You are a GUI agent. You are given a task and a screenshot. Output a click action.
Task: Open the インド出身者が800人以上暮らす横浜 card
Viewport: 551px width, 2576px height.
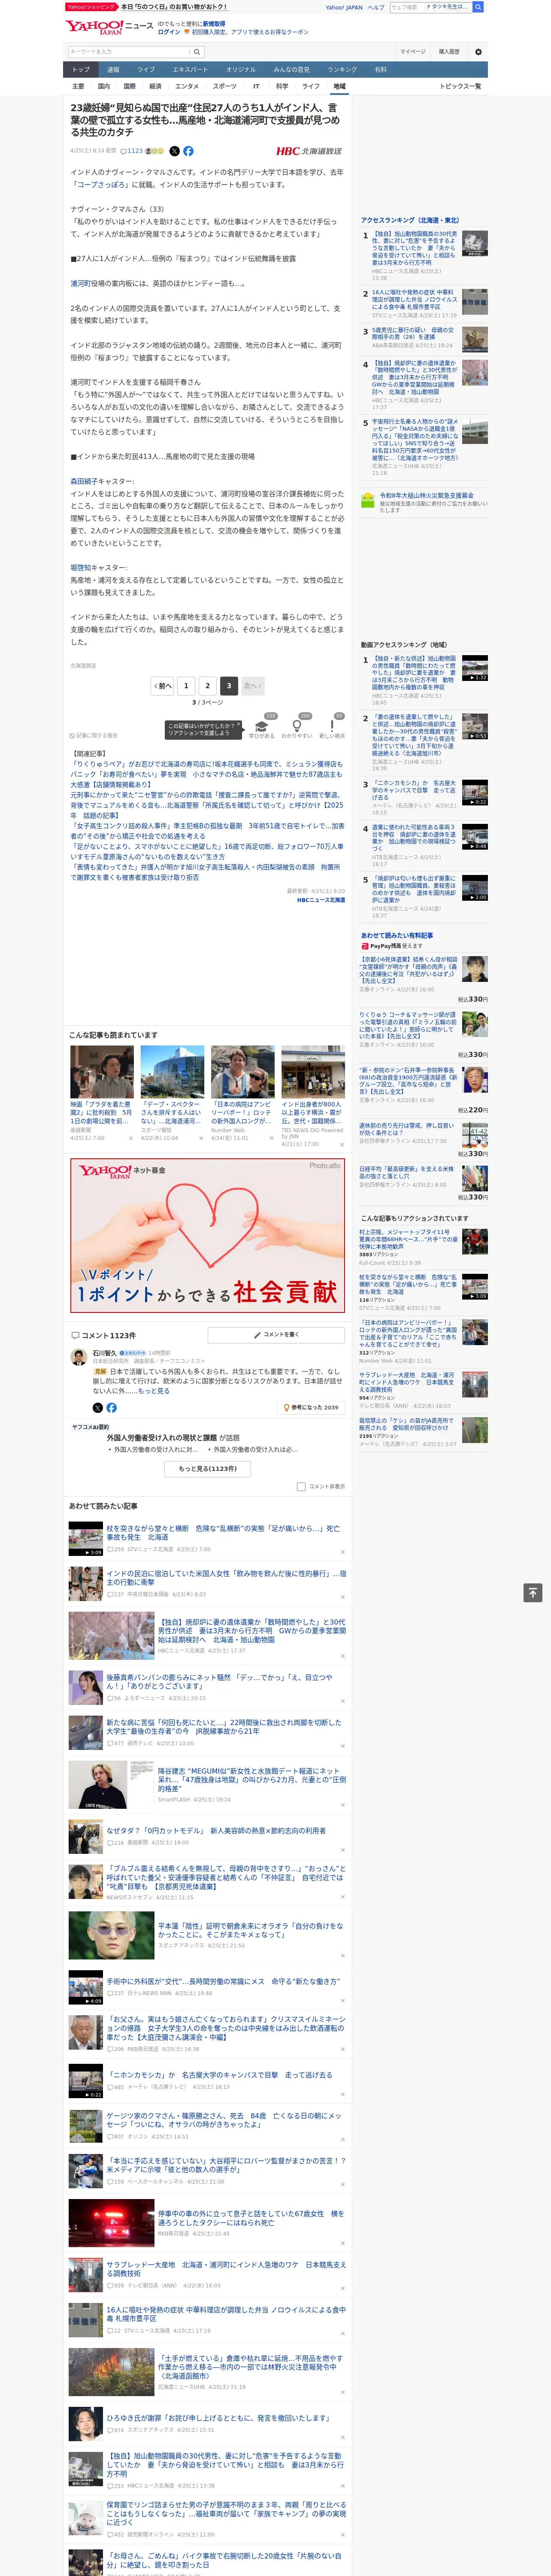point(312,1096)
